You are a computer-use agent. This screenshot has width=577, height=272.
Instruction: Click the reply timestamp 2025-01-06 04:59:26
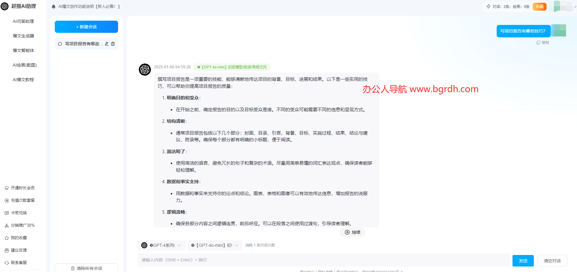click(x=172, y=67)
